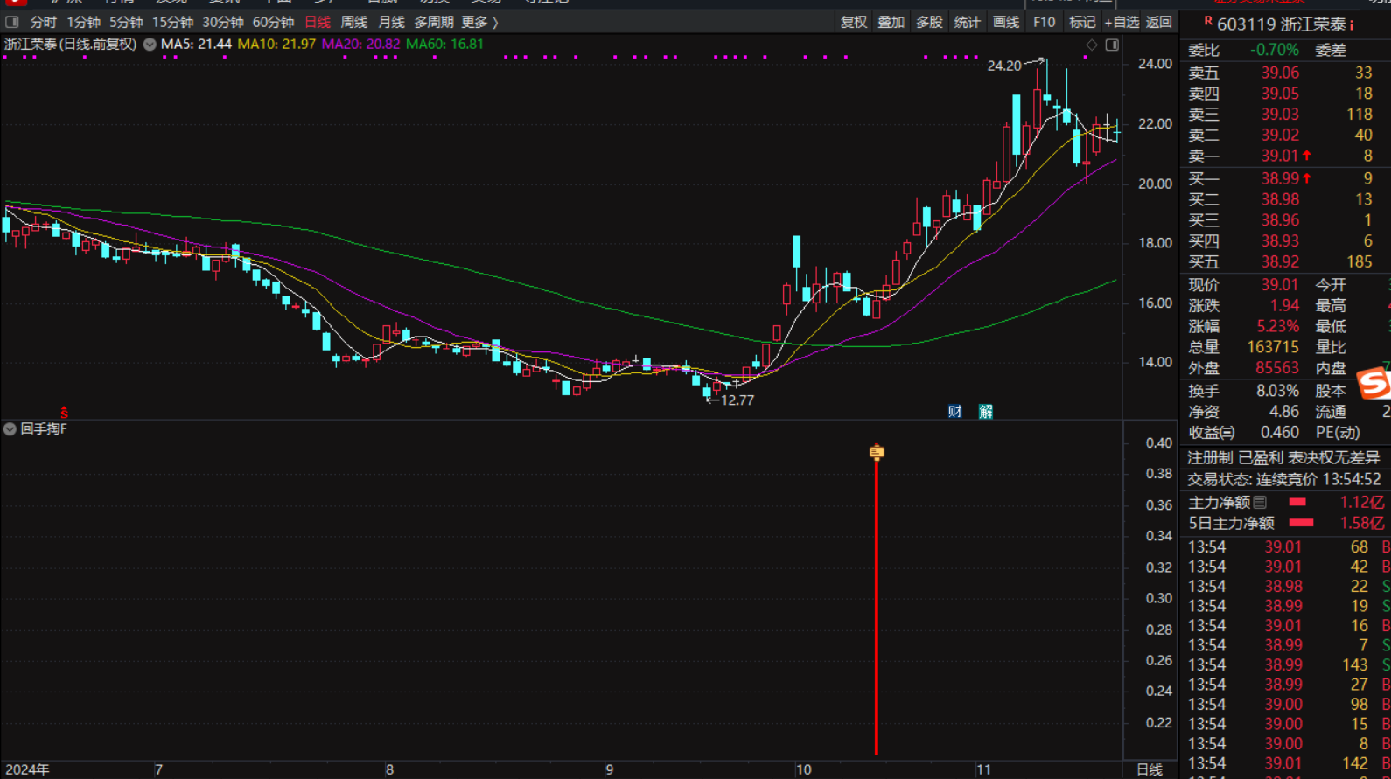Select the 60分钟 period tab
Screen dimensions: 1391x779
pos(273,22)
